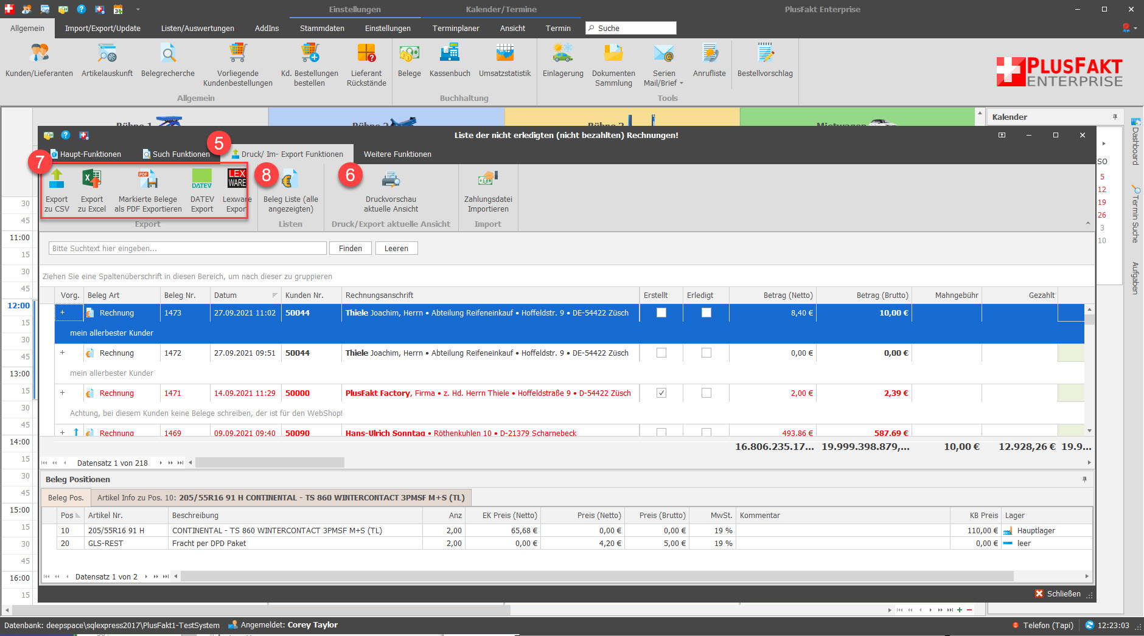Launch Belegrecherche
The width and height of the screenshot is (1144, 636).
click(168, 61)
